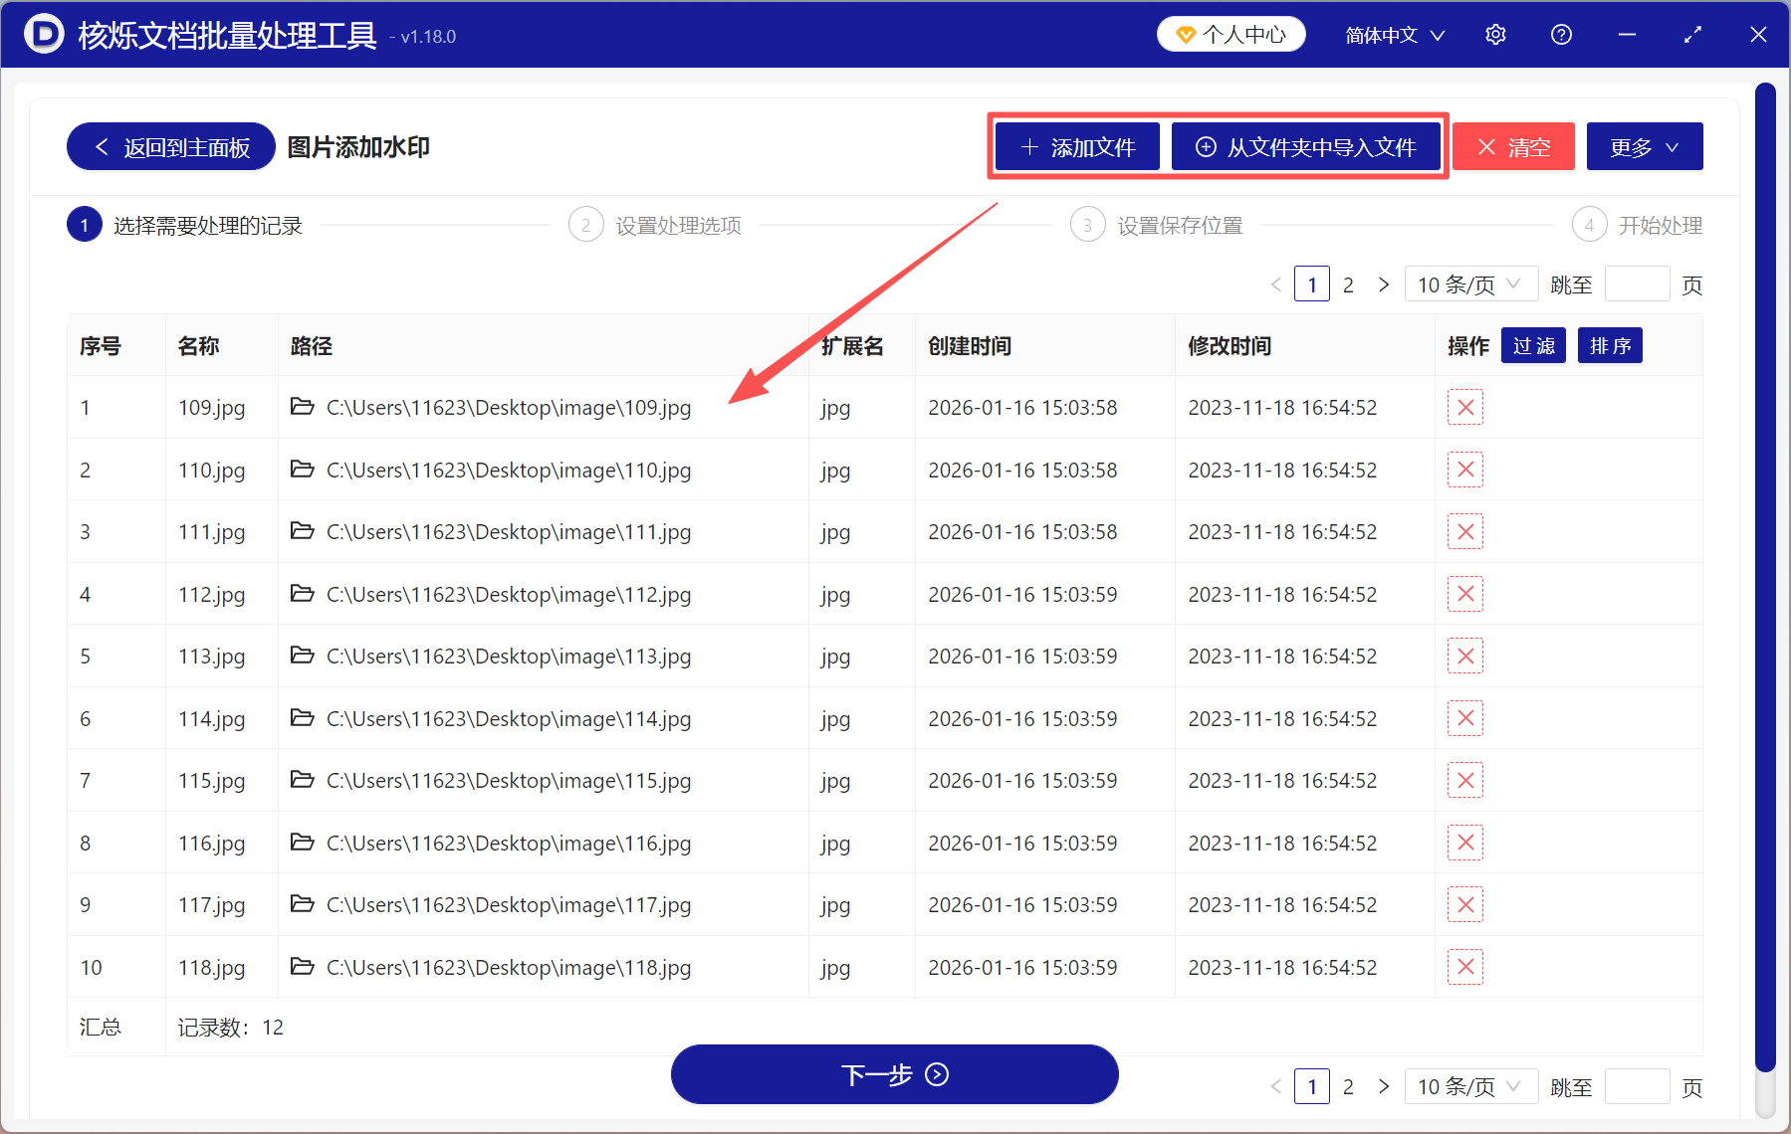Delete 110.jpg with its red X icon
The width and height of the screenshot is (1791, 1134).
(1464, 469)
